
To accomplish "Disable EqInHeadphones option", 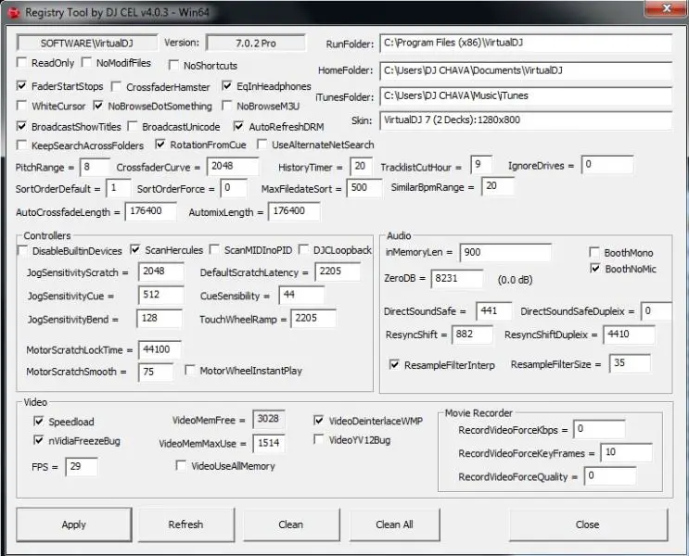I will tap(227, 85).
